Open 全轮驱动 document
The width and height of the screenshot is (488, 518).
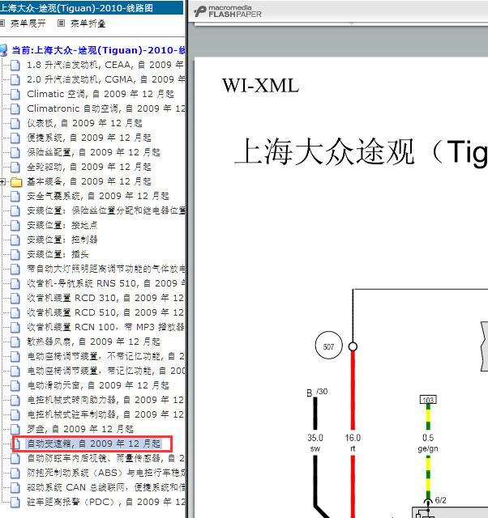tap(89, 167)
